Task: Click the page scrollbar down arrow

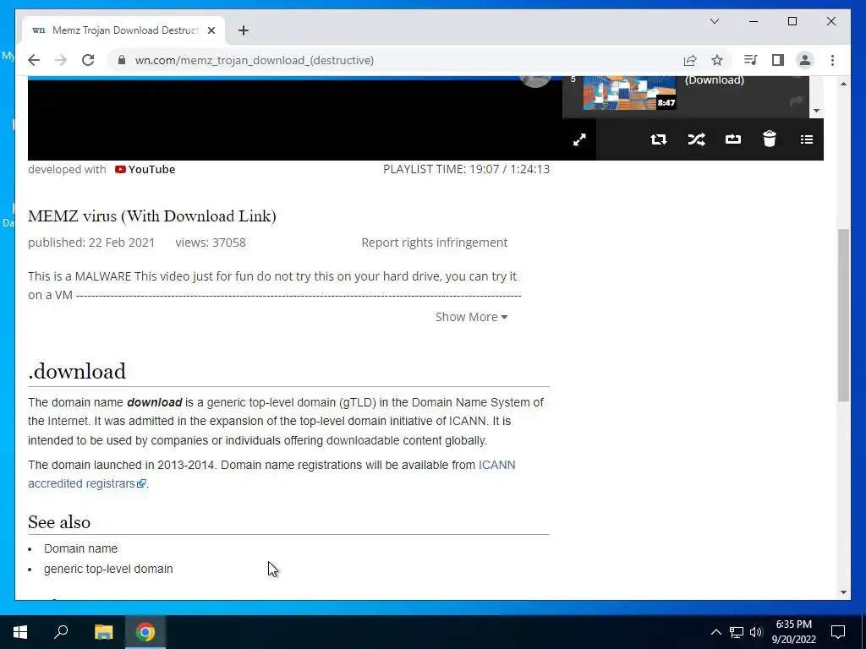Action: pyautogui.click(x=843, y=592)
